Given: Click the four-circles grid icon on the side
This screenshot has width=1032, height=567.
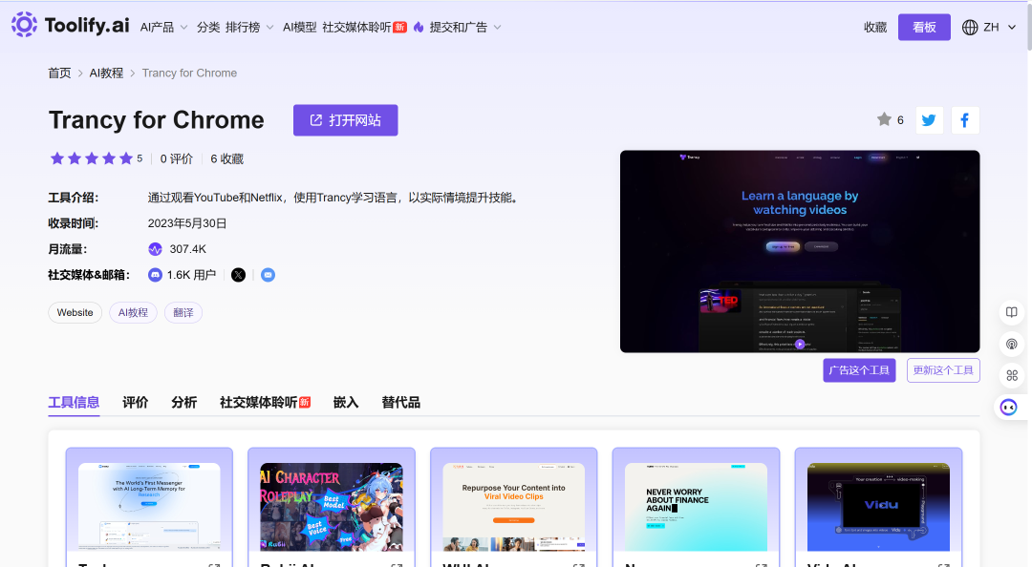Looking at the screenshot, I should coord(1012,375).
